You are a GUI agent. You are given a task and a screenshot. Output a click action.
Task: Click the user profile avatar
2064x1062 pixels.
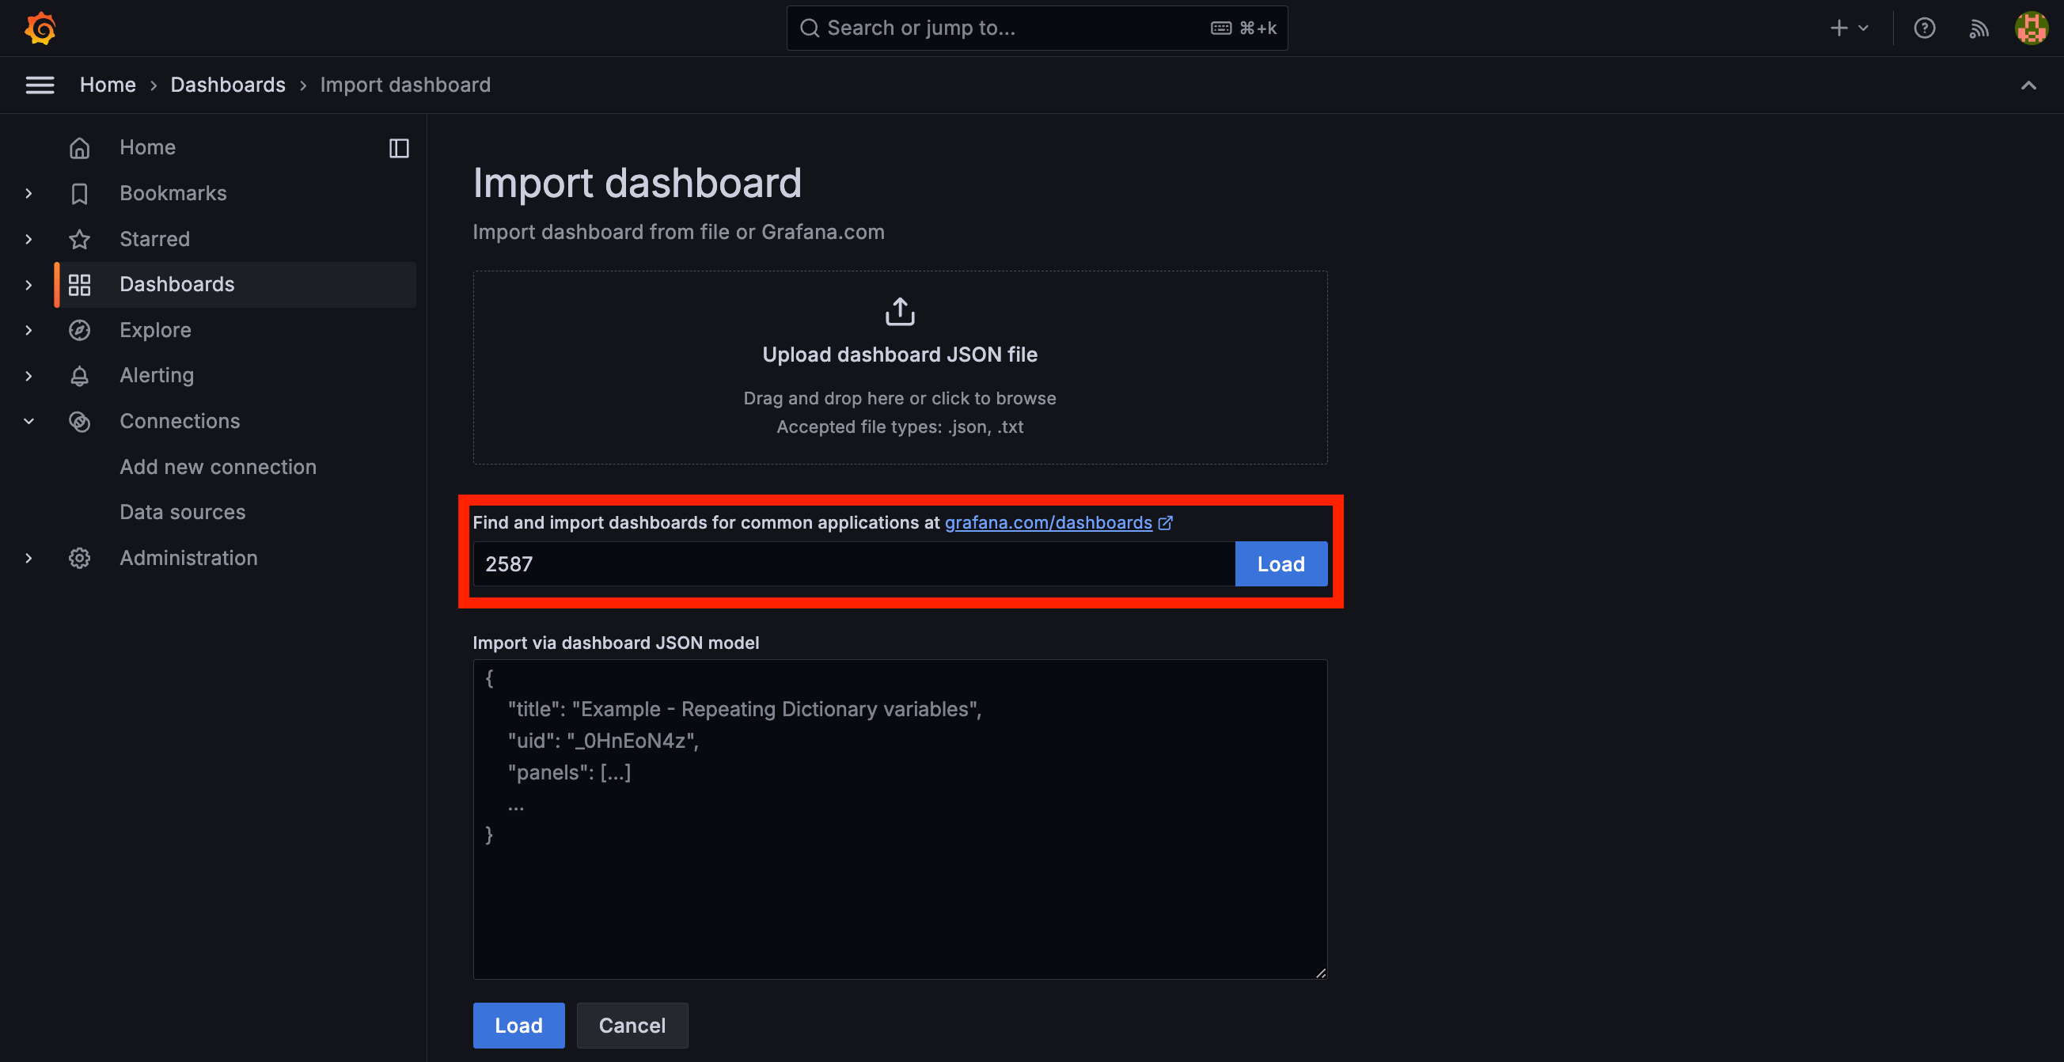tap(2031, 28)
